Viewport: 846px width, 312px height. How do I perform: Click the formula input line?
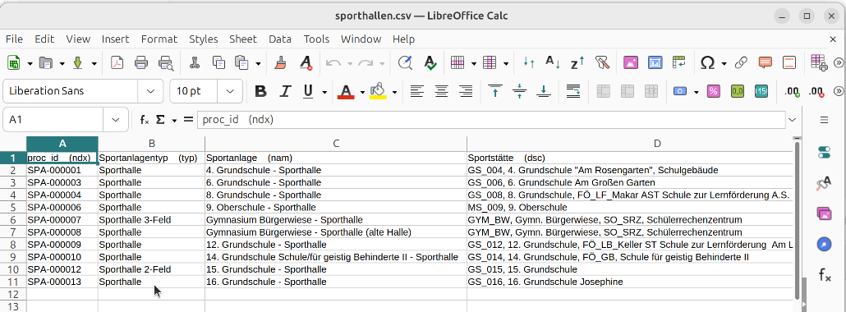[x=491, y=120]
